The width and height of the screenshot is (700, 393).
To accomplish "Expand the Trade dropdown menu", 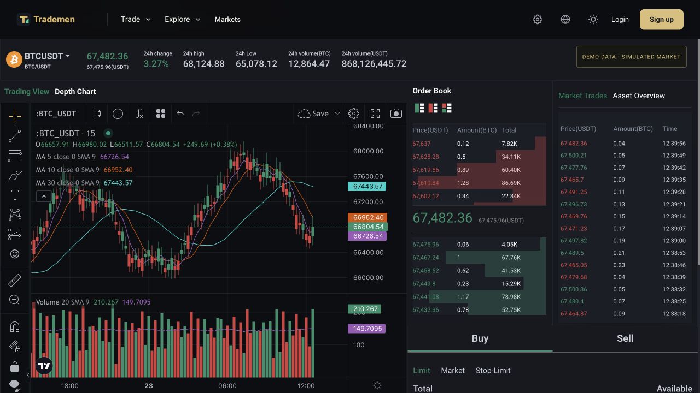I will tap(136, 19).
